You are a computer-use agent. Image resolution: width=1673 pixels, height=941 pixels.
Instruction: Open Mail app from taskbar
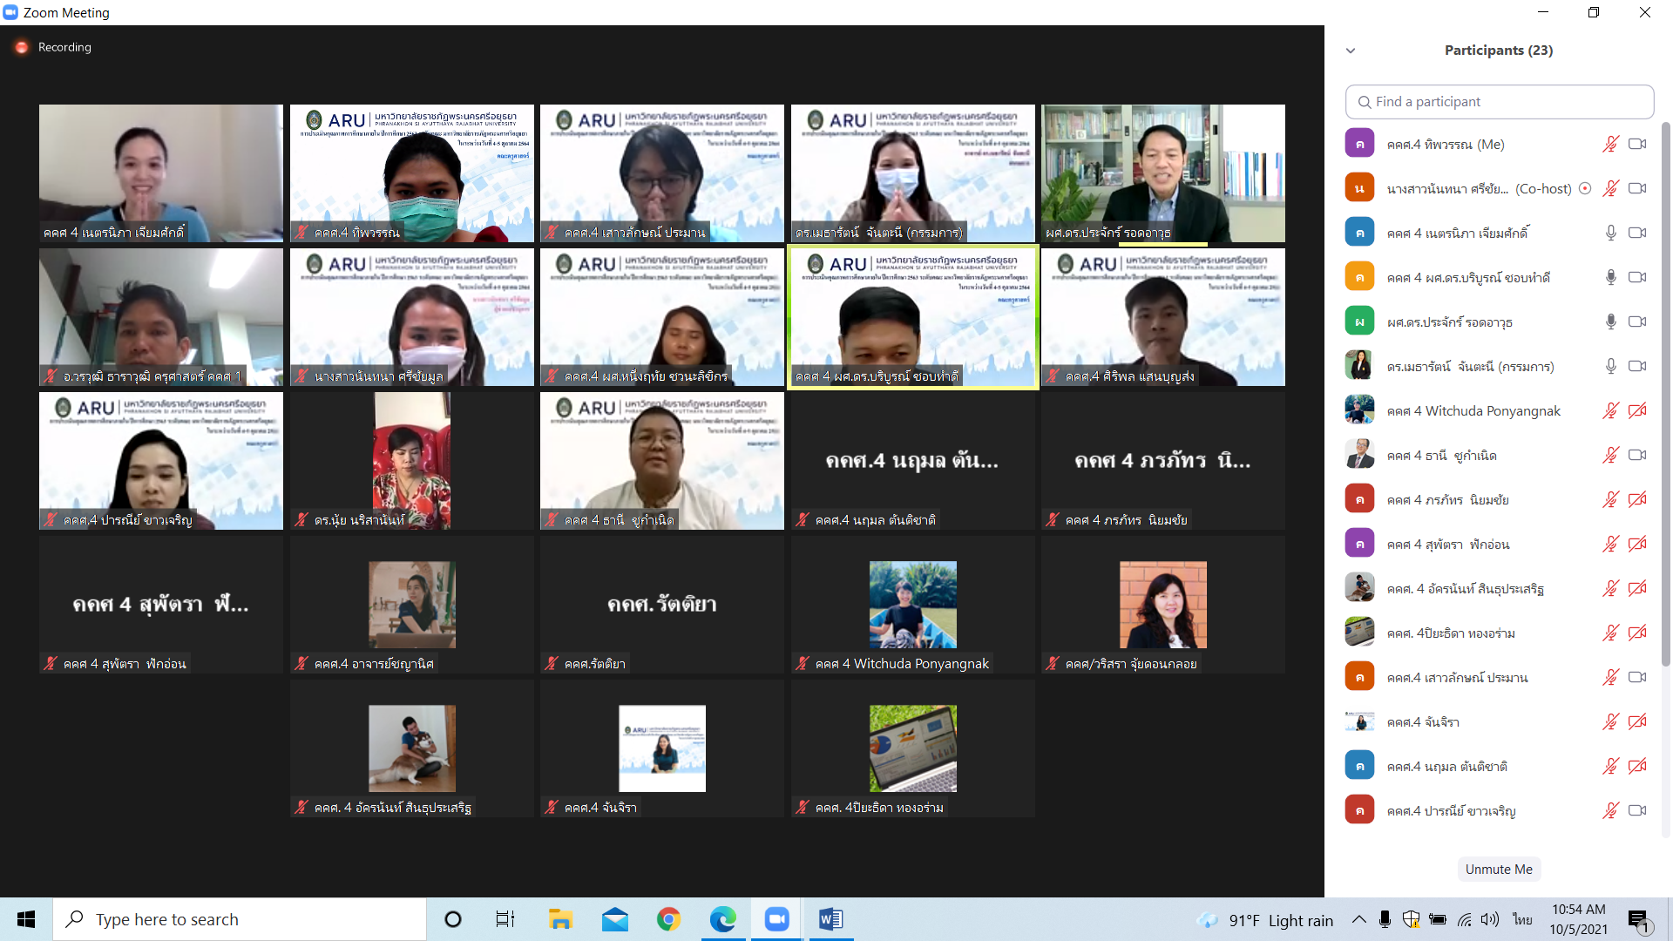click(614, 919)
